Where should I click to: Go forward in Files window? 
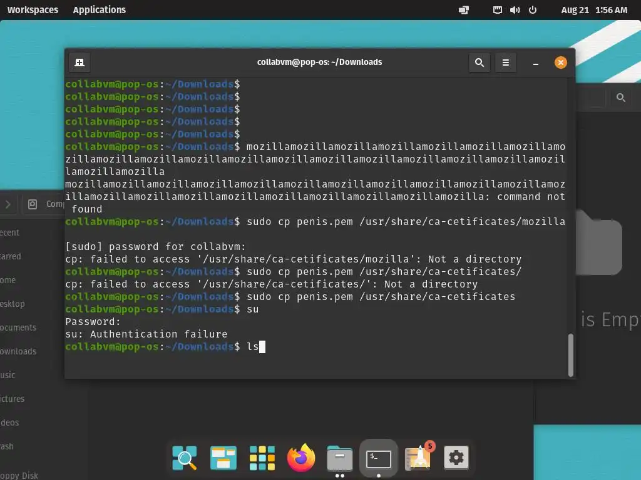tap(8, 204)
